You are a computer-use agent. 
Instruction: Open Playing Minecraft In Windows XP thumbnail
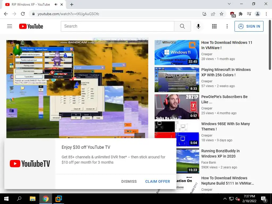177,80
